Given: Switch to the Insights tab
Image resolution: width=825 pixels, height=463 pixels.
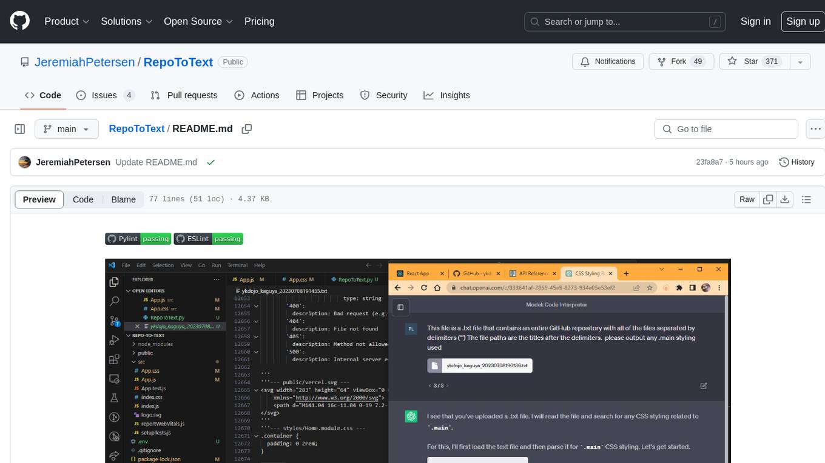Looking at the screenshot, I should coord(446,95).
